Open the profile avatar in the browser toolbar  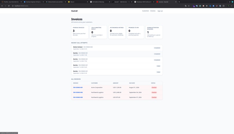[228, 6]
